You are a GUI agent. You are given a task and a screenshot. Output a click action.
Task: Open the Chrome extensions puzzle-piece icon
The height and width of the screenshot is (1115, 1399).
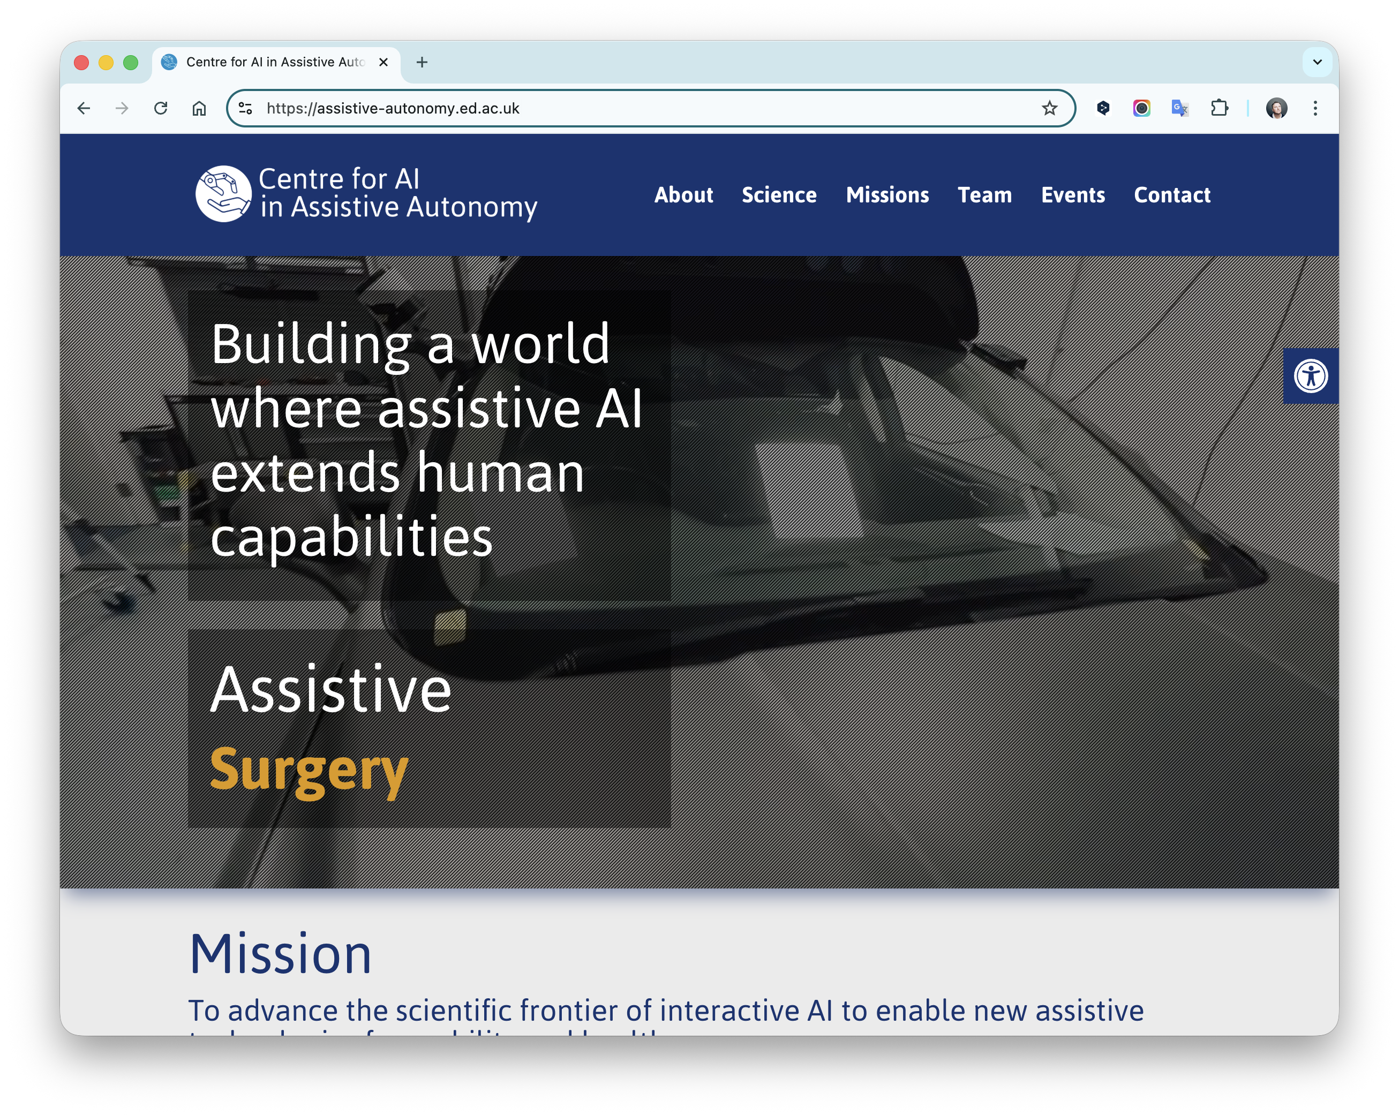coord(1219,108)
